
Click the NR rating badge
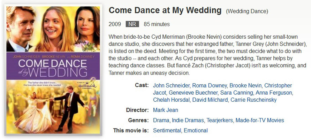132,24
